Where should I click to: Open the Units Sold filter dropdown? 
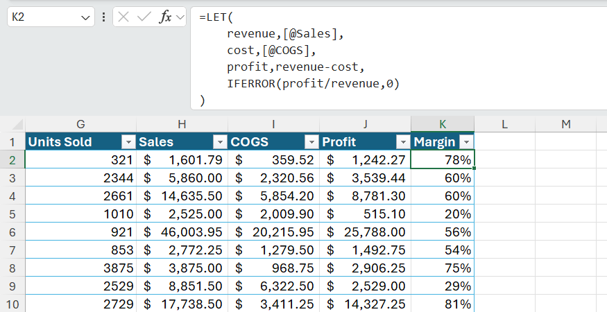(128, 142)
